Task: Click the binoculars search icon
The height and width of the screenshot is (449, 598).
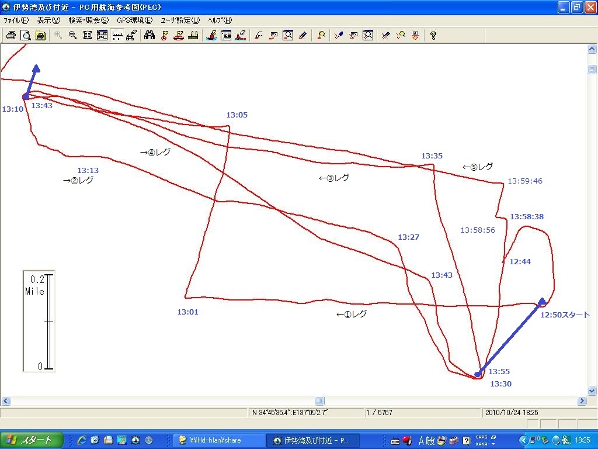Action: click(149, 36)
